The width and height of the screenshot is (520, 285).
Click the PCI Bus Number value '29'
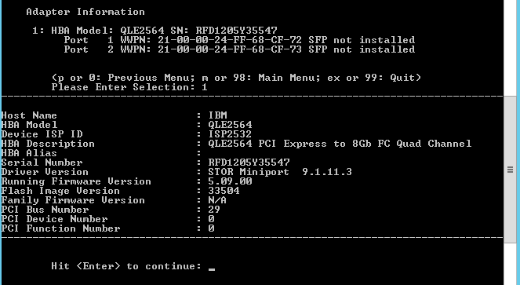214,210
